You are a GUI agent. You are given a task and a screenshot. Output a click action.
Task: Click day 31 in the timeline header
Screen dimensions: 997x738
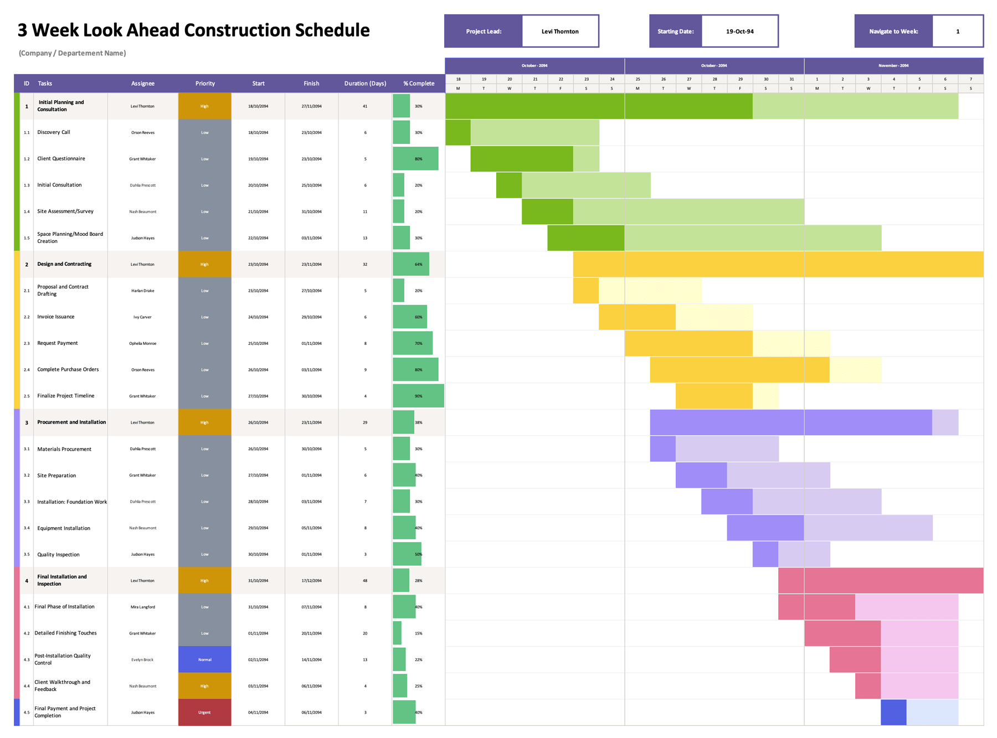(792, 79)
